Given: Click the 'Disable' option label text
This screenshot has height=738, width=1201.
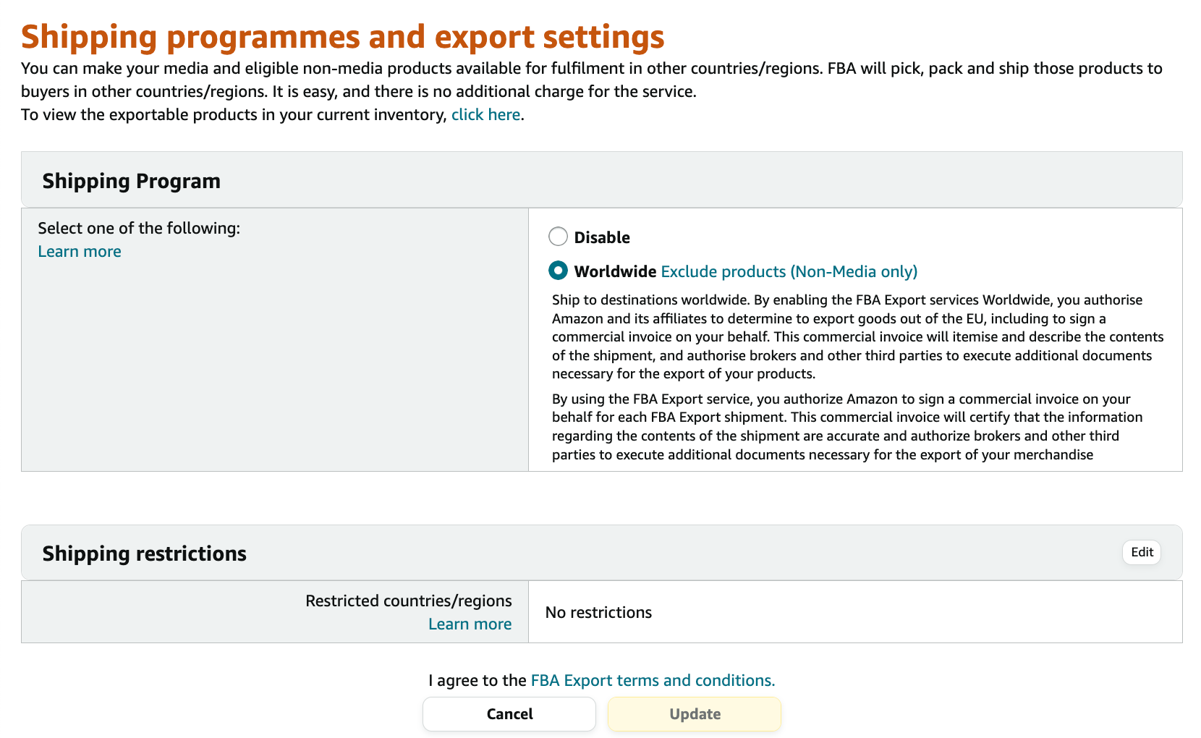Looking at the screenshot, I should [x=602, y=237].
